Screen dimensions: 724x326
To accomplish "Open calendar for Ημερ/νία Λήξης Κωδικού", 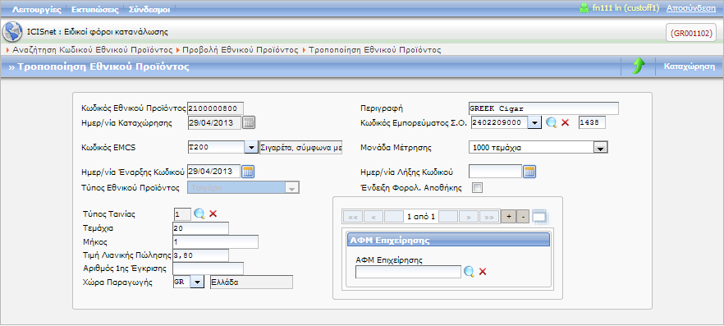I will click(x=529, y=172).
